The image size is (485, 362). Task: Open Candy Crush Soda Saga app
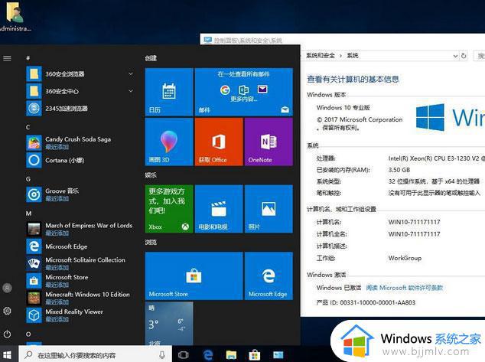(x=80, y=143)
